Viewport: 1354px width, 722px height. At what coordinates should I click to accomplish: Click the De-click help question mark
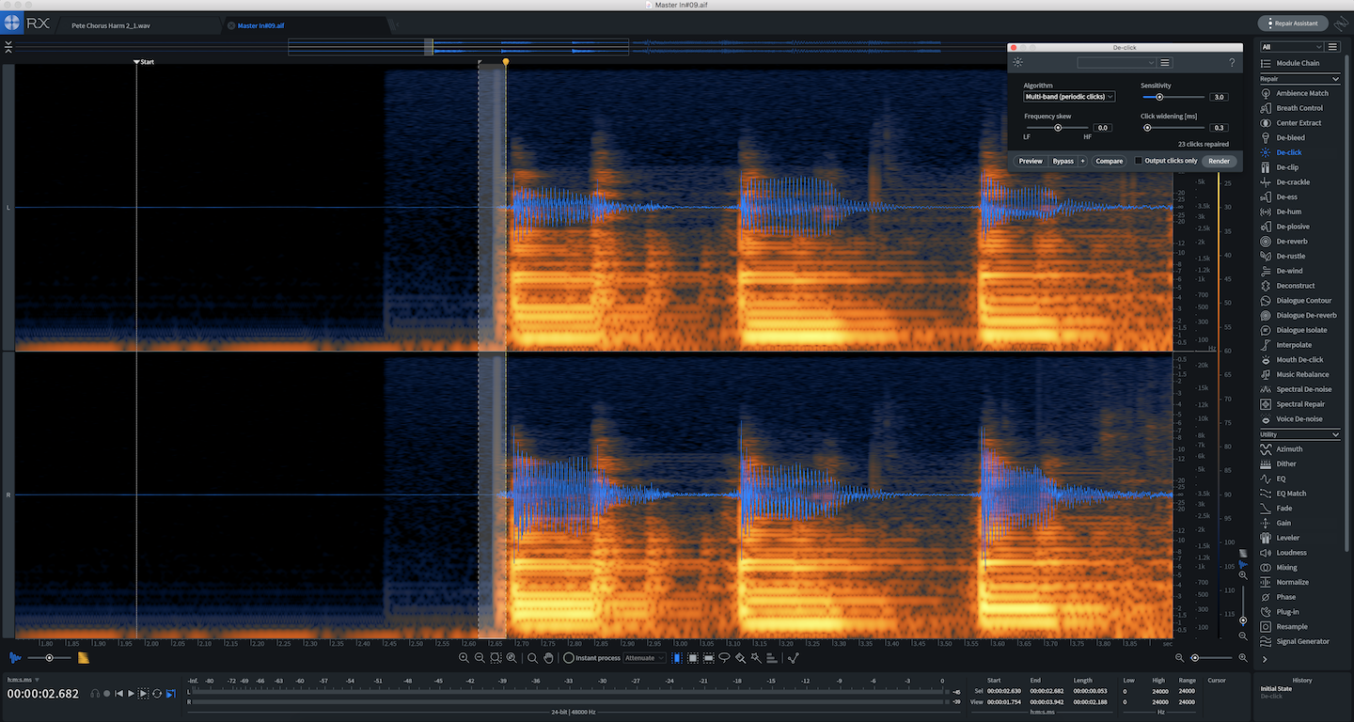coord(1232,63)
